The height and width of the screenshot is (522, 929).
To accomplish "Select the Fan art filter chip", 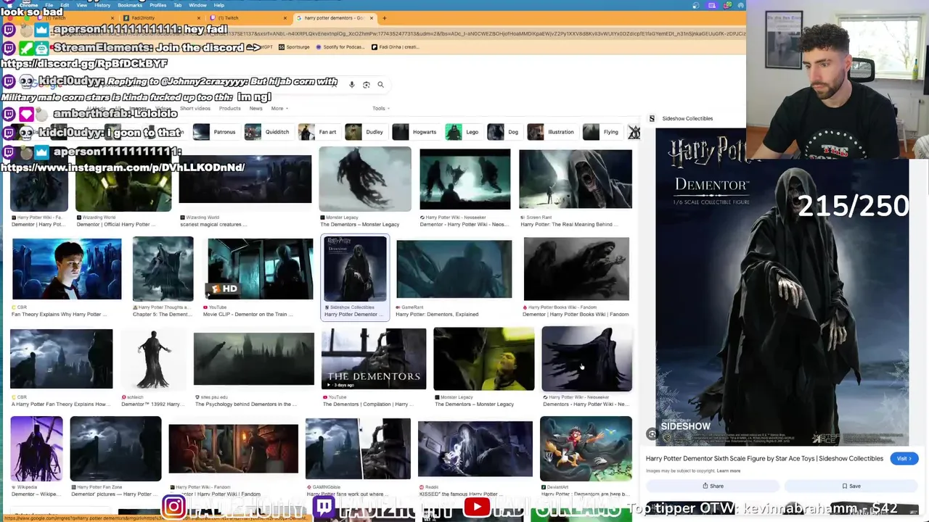I will click(318, 132).
